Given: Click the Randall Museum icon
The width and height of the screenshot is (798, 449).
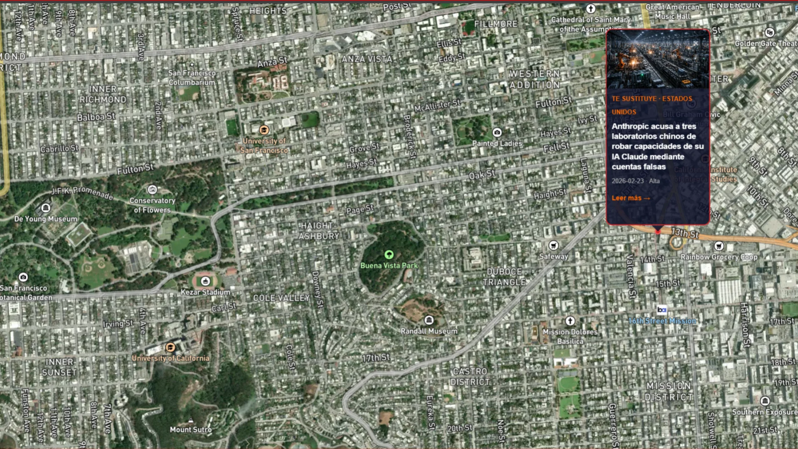Looking at the screenshot, I should (x=429, y=320).
